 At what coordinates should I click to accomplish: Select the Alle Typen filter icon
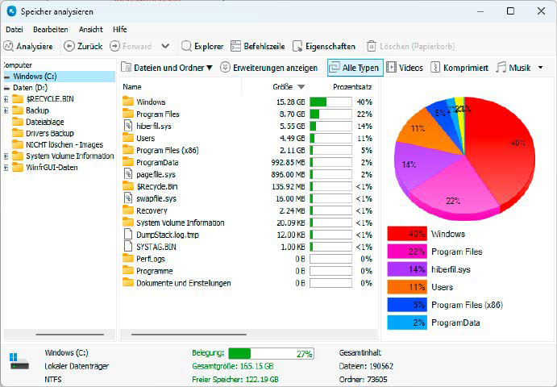(x=335, y=67)
